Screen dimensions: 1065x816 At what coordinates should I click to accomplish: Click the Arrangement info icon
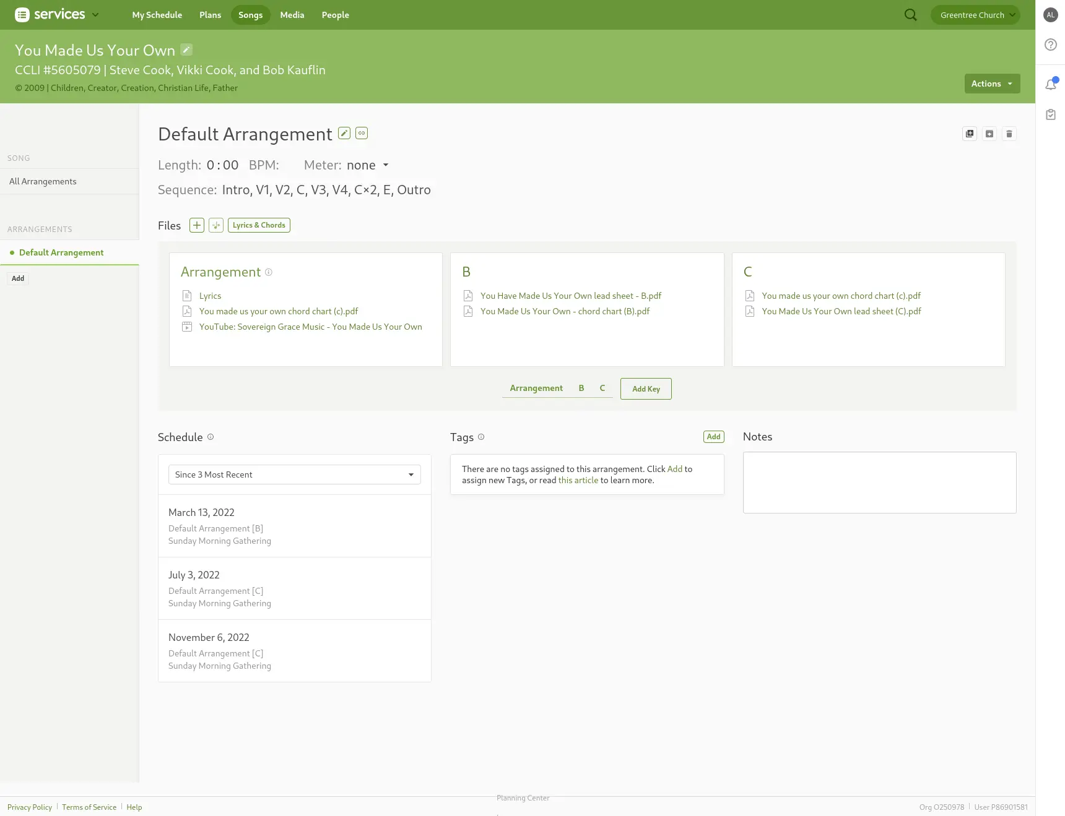click(269, 272)
